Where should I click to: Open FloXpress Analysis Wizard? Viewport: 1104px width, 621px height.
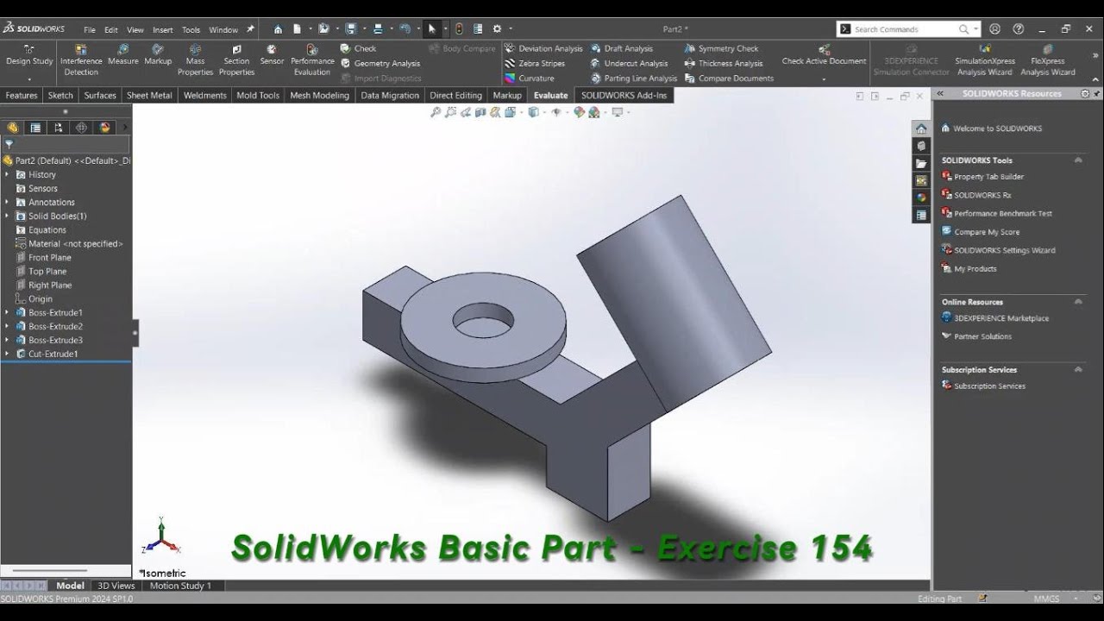pyautogui.click(x=1047, y=60)
